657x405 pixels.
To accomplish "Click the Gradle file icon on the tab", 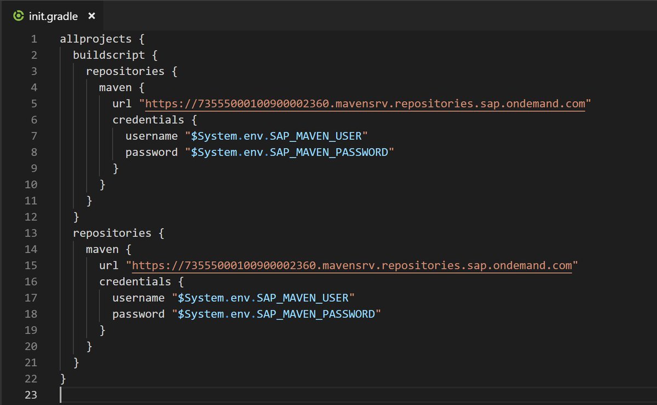I will 18,16.
